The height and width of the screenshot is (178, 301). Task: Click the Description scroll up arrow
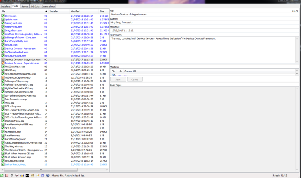[297, 39]
